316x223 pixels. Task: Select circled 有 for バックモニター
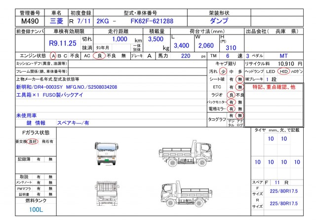point(231,102)
